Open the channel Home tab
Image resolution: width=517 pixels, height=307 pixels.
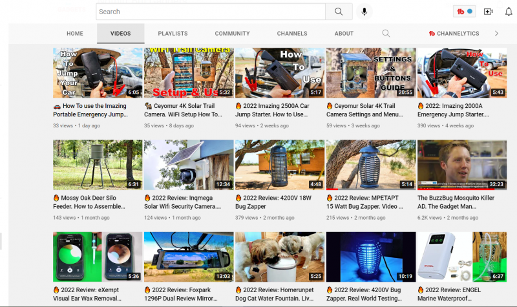click(x=75, y=34)
